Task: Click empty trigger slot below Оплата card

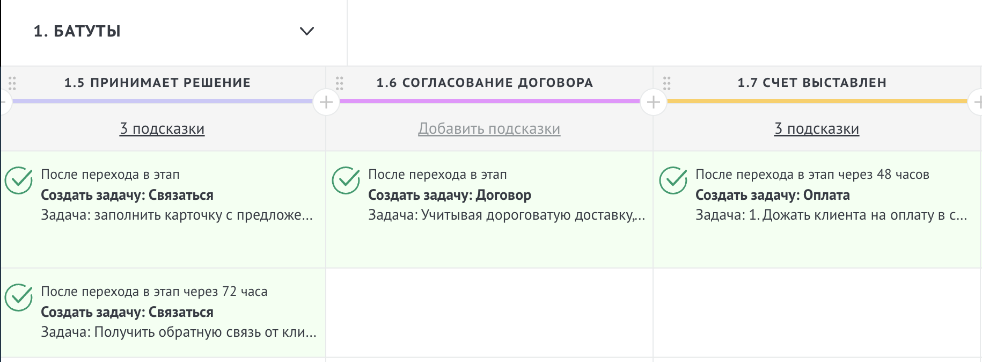Action: pos(817,312)
